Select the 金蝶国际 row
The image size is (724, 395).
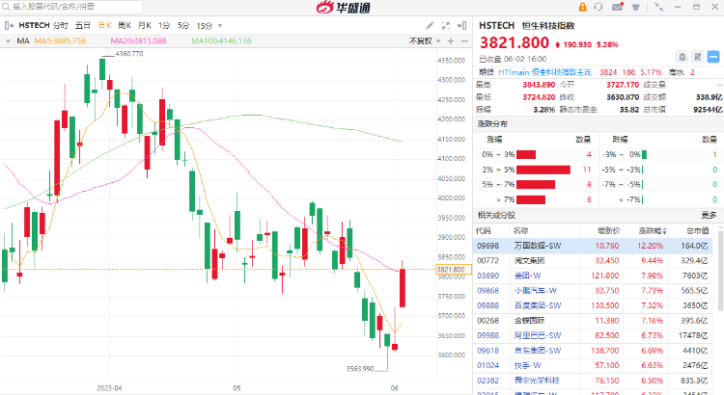(593, 320)
